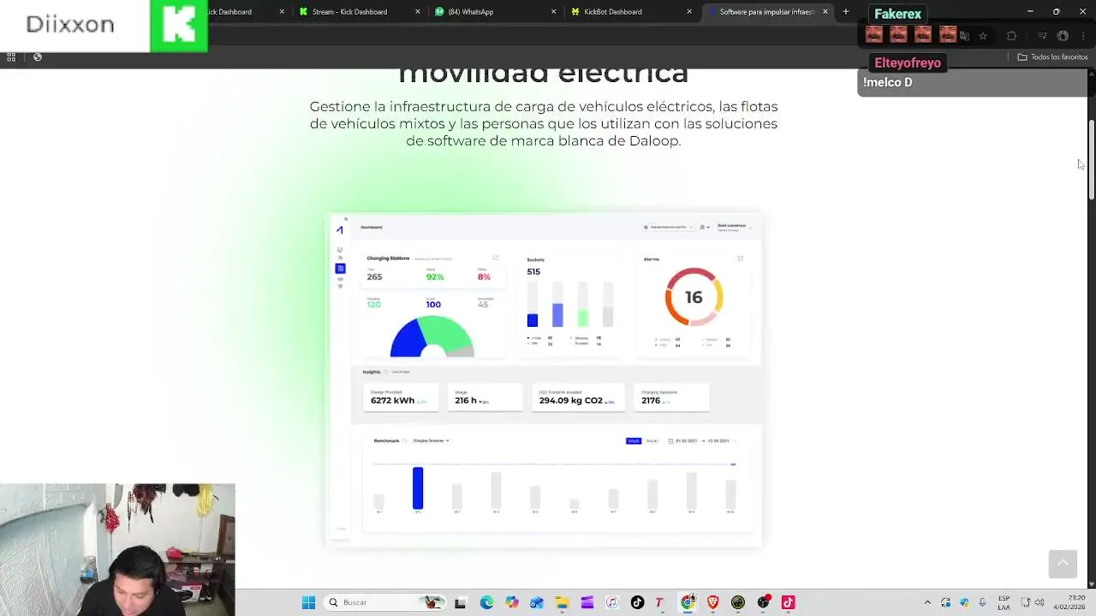The width and height of the screenshot is (1096, 616).
Task: Click the translate page icon in address bar
Action: click(x=965, y=36)
